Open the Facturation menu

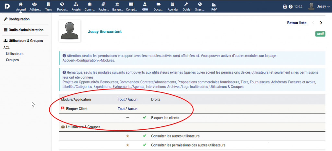coord(103,6)
